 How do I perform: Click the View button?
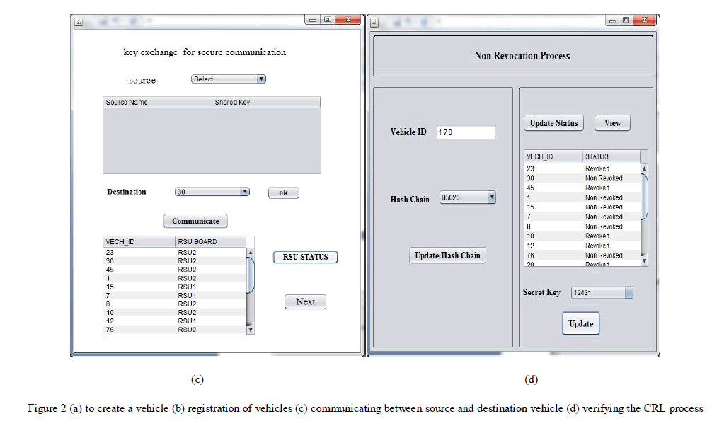click(x=612, y=123)
